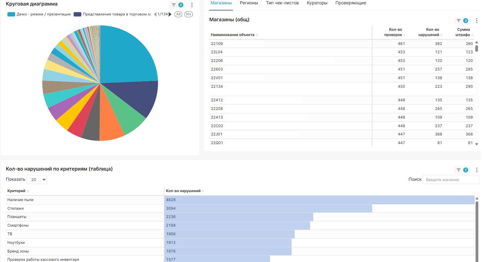482x262 pixels.
Task: Switch to the Регионы tab
Action: [249, 3]
